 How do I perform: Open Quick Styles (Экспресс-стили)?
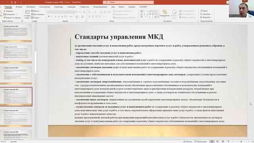174,14
